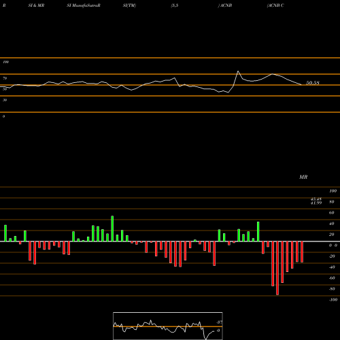Click the MR axis label -100
This screenshot has width=340, height=340.
click(x=333, y=300)
